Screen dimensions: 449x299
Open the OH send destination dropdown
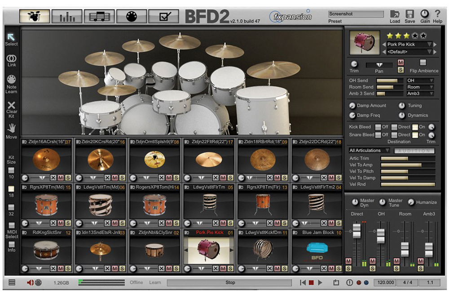[420, 80]
